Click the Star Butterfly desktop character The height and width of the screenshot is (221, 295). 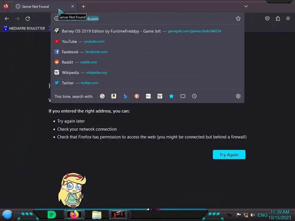click(x=72, y=190)
